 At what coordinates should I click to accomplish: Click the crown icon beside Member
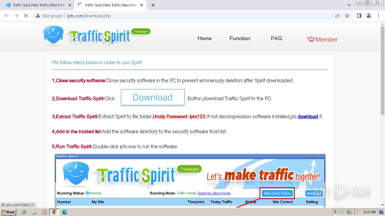point(311,39)
